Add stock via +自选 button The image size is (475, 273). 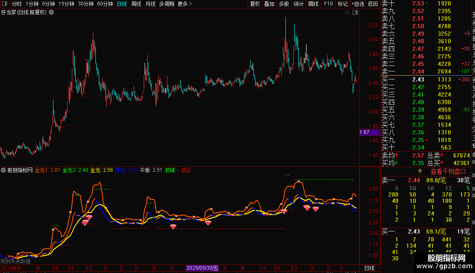point(358,4)
